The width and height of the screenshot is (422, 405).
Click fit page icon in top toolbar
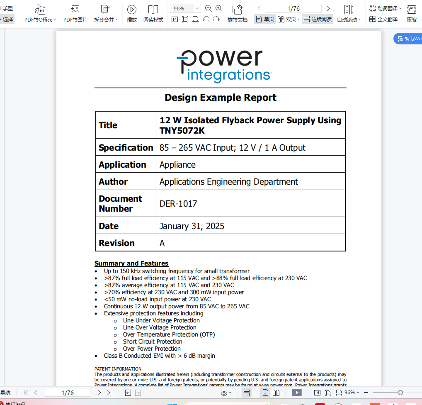pyautogui.click(x=185, y=20)
